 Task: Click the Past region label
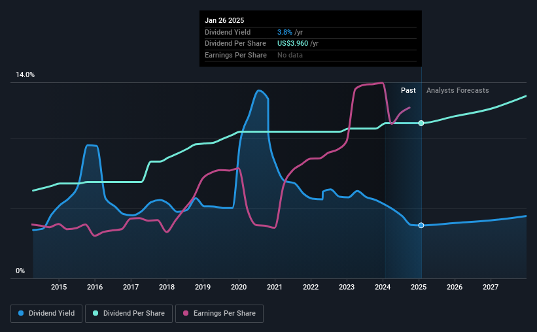408,90
